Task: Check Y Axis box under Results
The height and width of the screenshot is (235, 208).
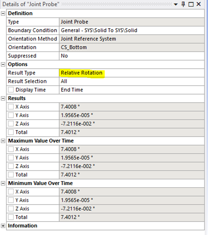Action: point(11,115)
